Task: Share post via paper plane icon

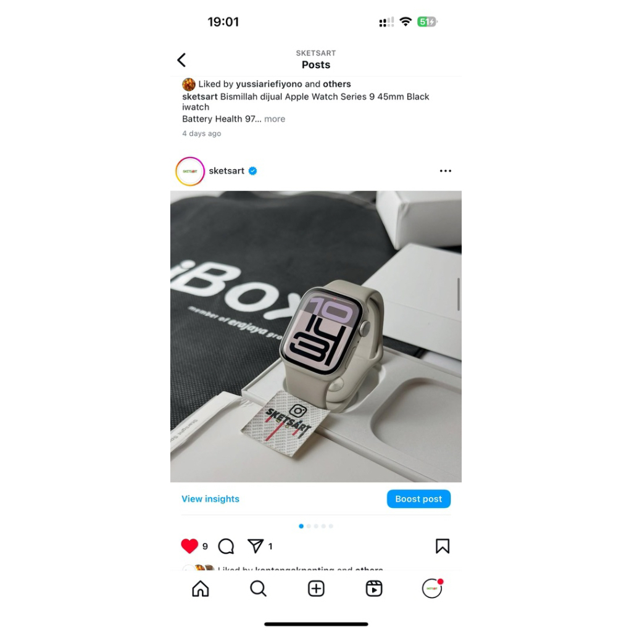Action: coord(256,546)
